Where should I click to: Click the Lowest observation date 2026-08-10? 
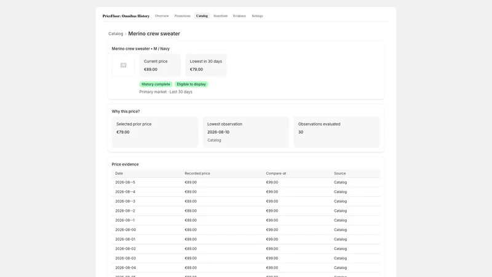(218, 132)
